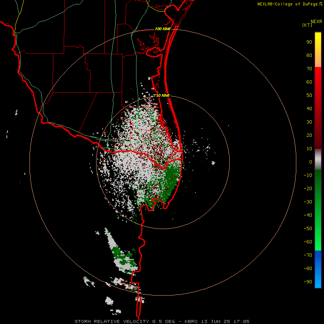Click the "50 NMI" range ring label
The height and width of the screenshot is (324, 324).
click(163, 95)
